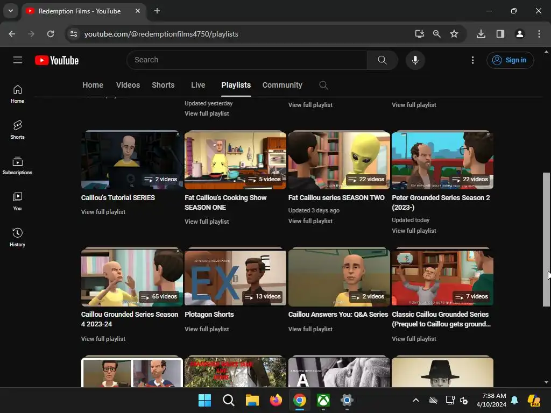This screenshot has width=551, height=413.
Task: Search within channel using magnifier icon
Action: (323, 85)
